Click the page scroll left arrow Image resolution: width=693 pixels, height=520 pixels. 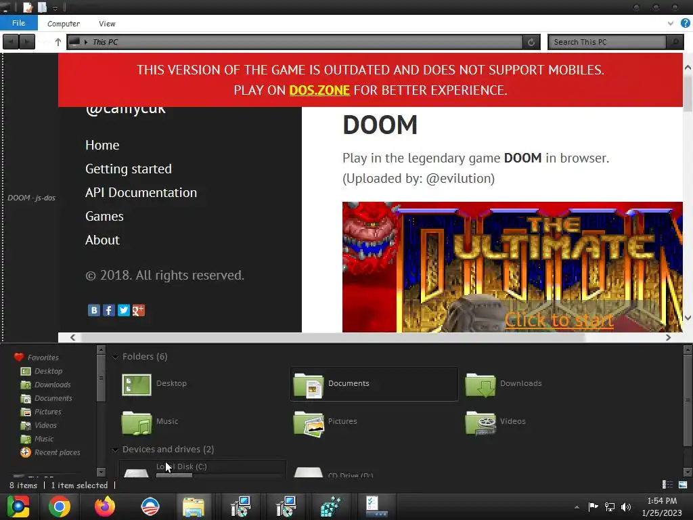click(x=73, y=337)
